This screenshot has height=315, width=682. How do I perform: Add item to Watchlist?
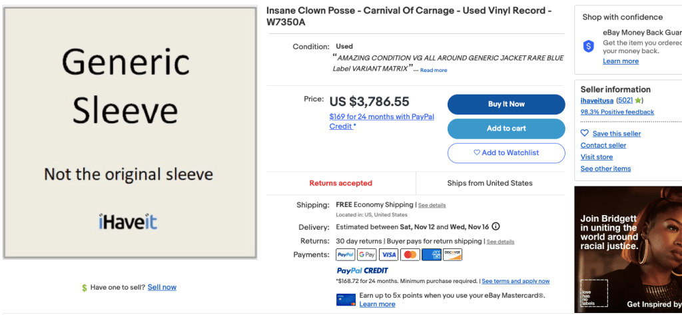coord(506,153)
